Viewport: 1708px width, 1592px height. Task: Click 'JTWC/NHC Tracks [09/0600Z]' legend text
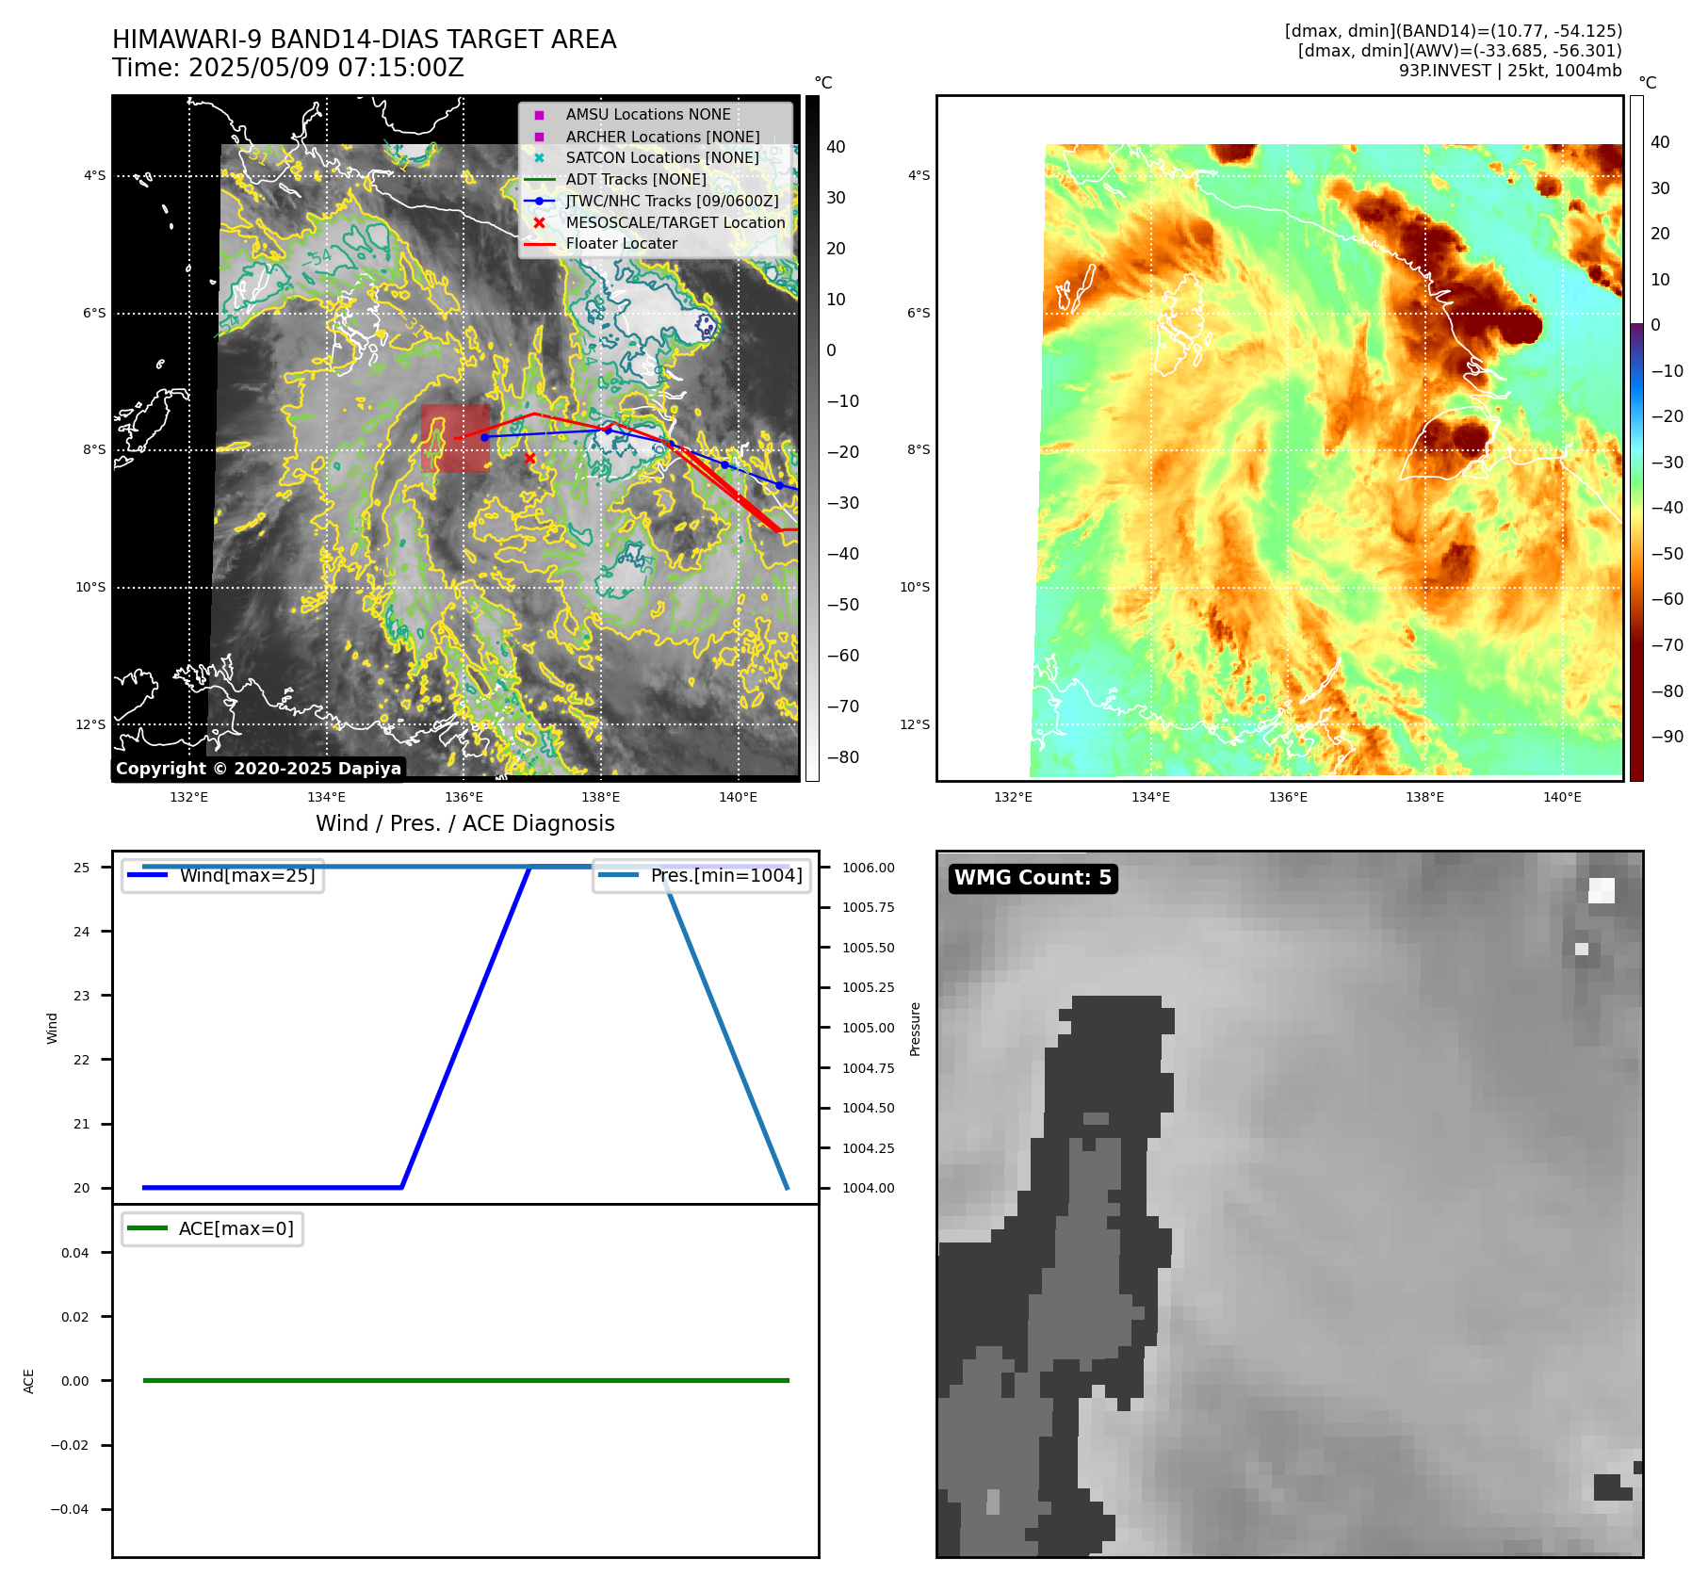[673, 201]
